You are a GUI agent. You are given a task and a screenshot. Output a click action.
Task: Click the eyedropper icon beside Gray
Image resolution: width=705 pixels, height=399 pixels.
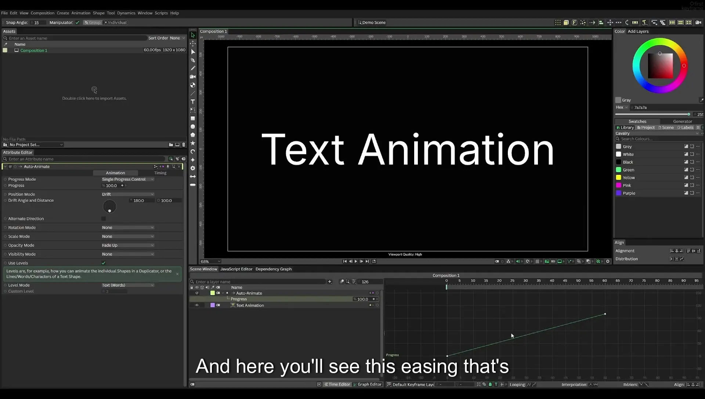[701, 100]
